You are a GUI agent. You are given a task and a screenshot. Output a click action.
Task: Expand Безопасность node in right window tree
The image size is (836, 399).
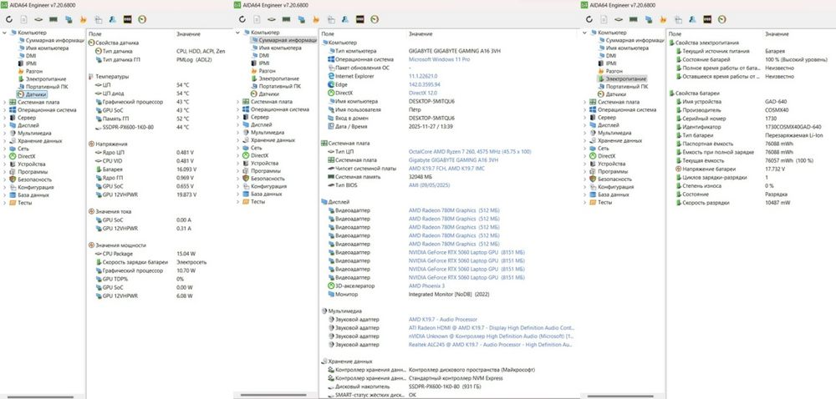pos(585,179)
